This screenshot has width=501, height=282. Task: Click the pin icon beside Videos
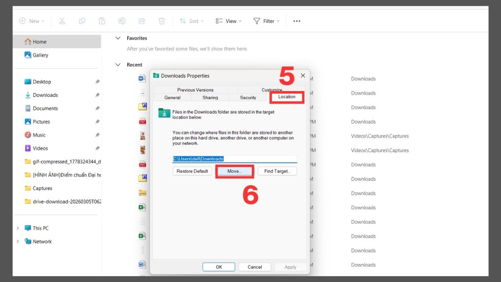click(x=97, y=148)
